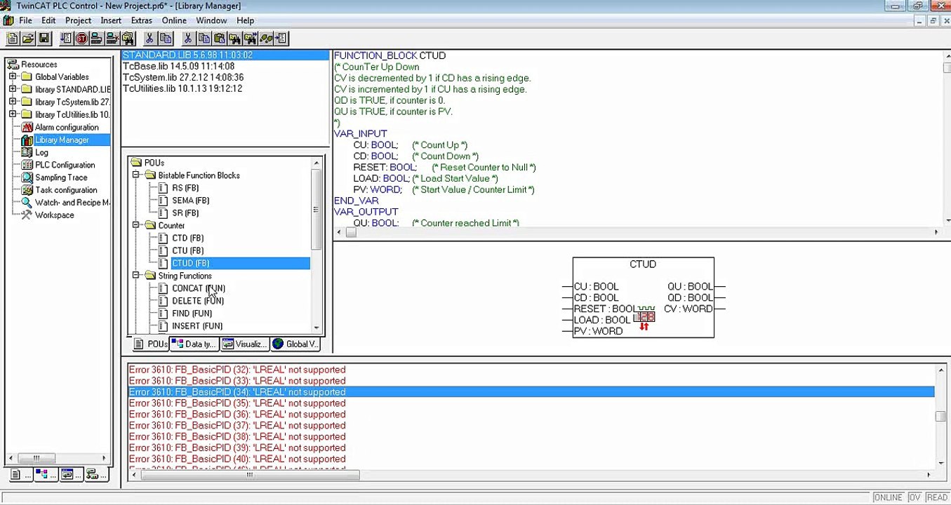
Task: Save project with the floppy disk icon
Action: click(44, 39)
